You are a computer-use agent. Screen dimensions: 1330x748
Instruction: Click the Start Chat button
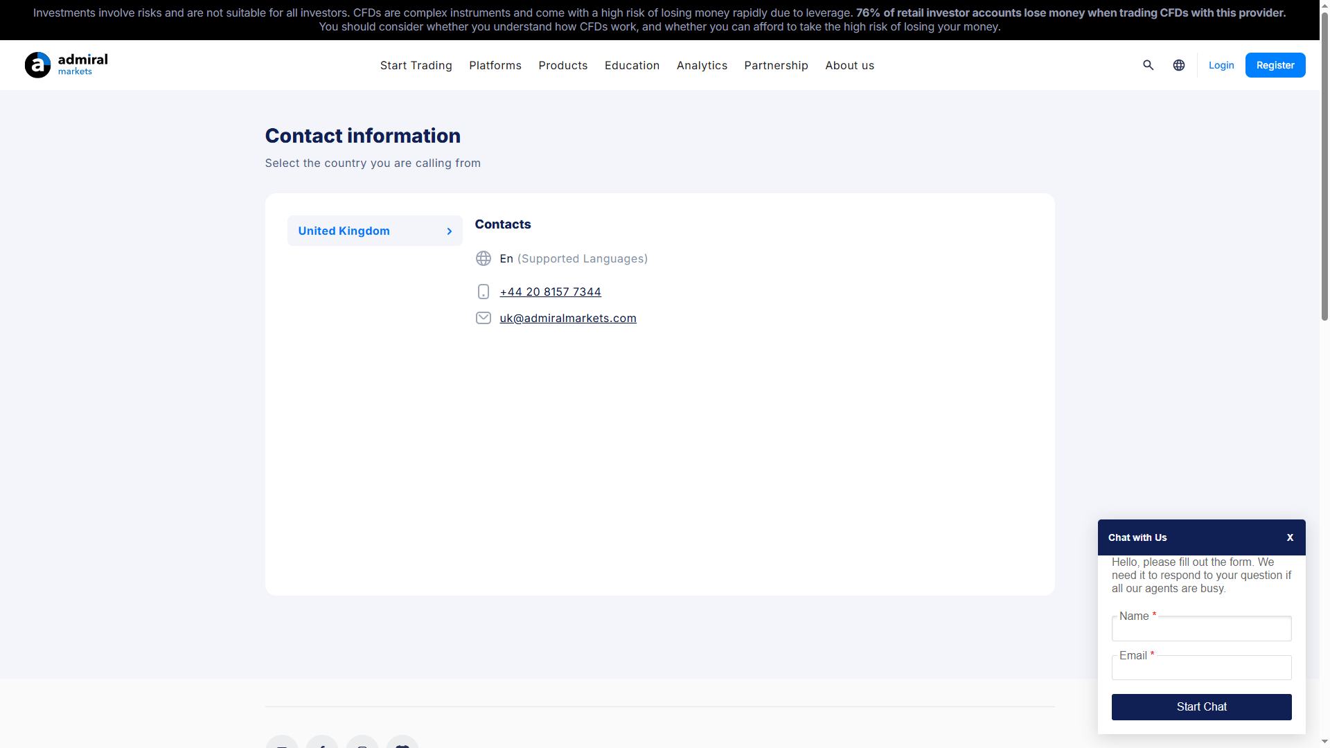click(1201, 707)
